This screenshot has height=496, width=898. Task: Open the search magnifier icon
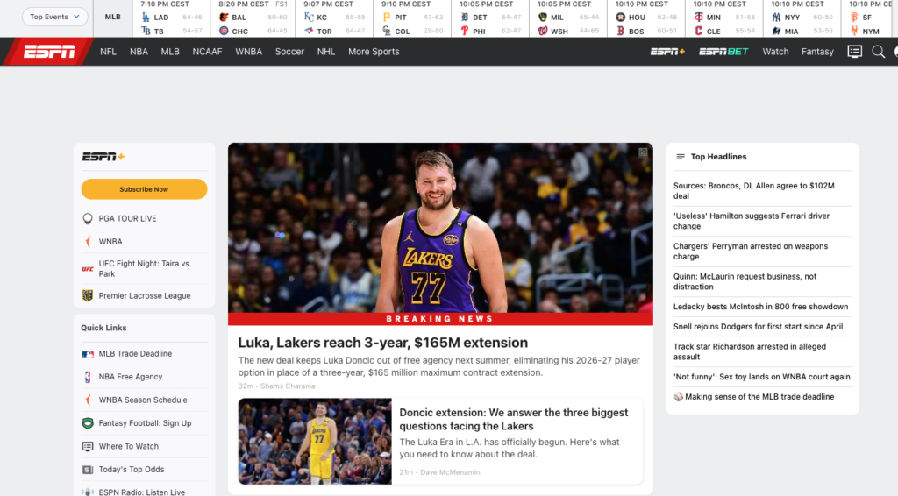(x=878, y=52)
